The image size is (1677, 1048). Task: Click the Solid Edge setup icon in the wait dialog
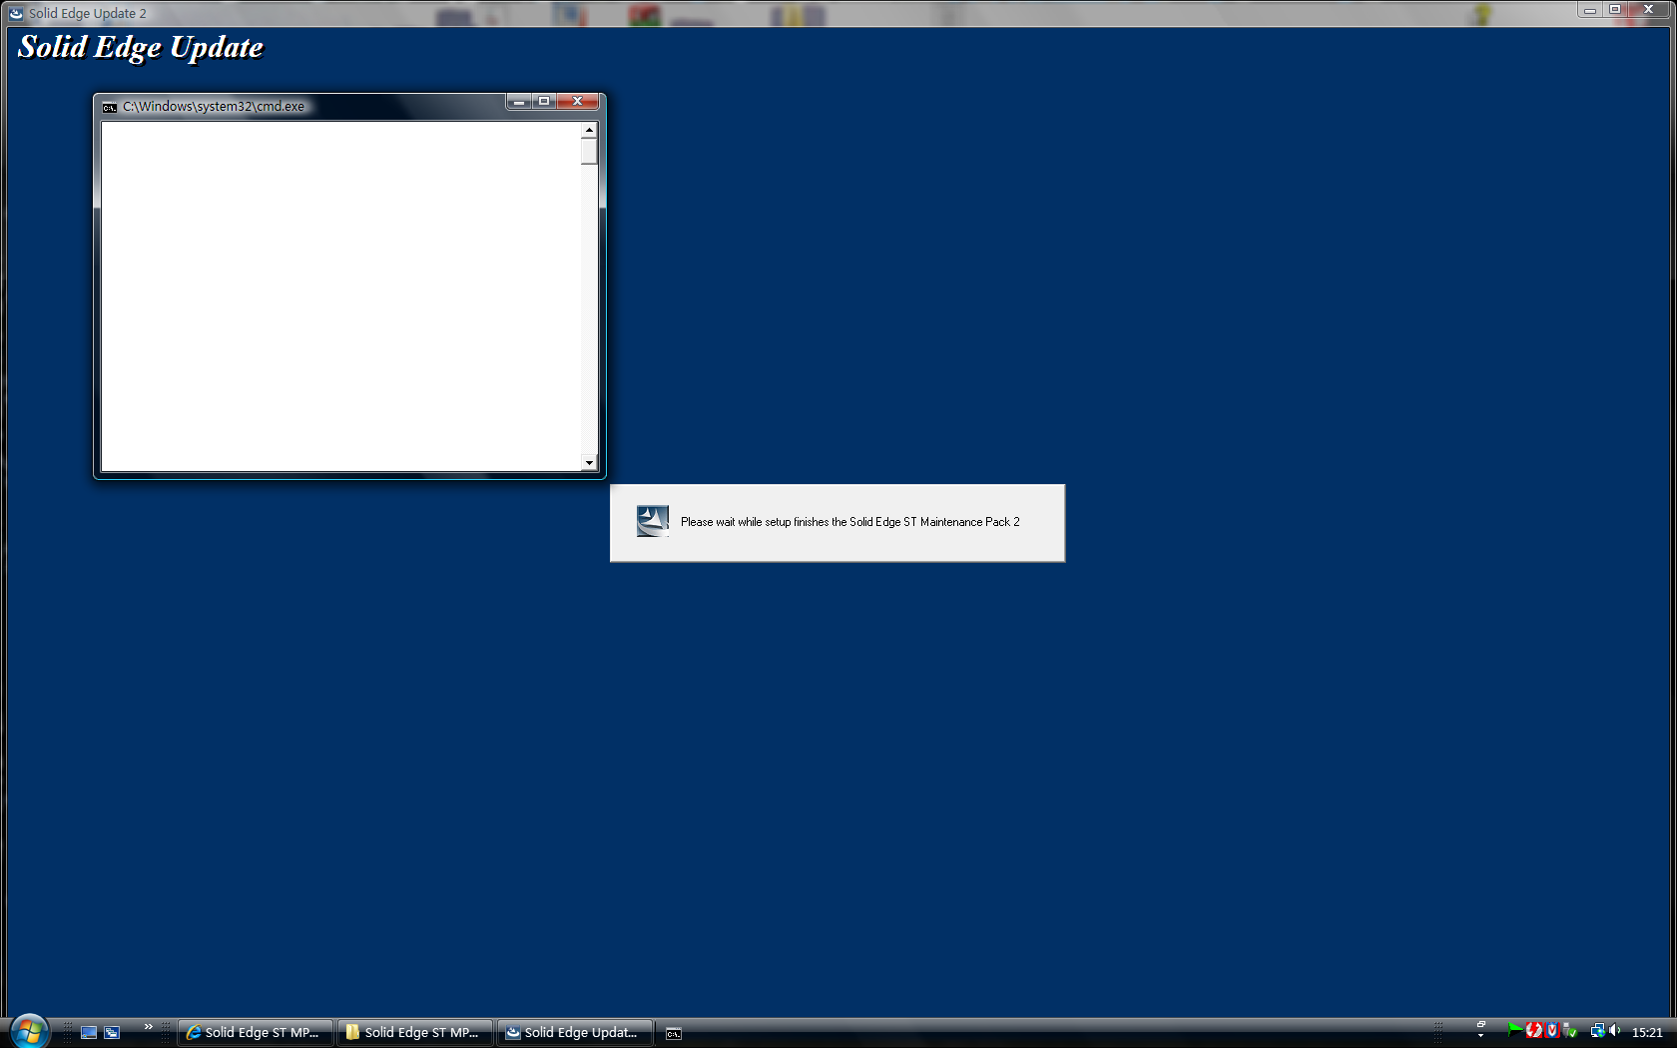click(x=653, y=521)
